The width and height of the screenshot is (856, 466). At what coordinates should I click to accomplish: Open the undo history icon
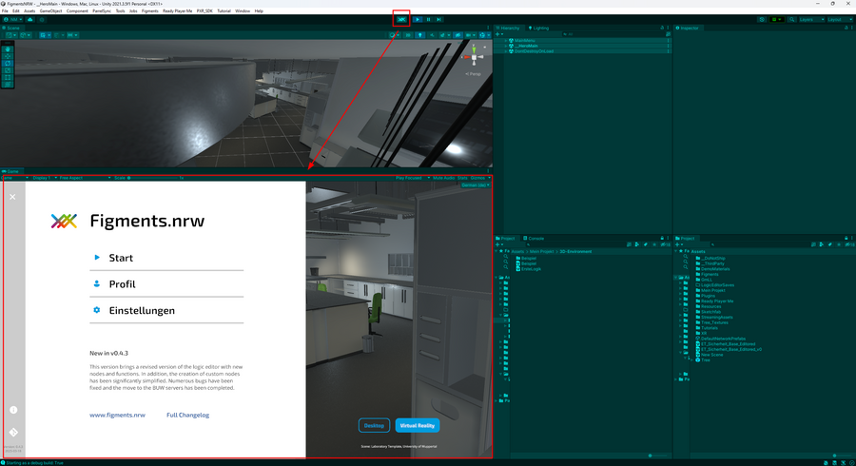(762, 20)
